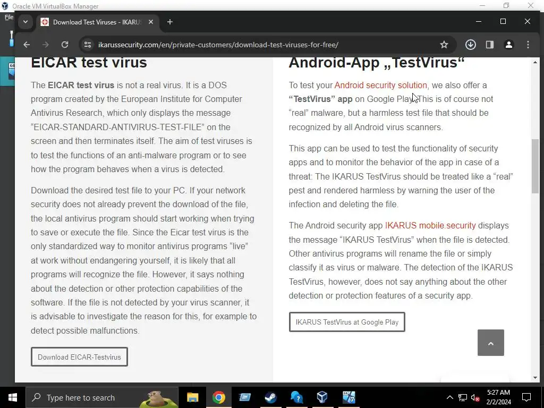The height and width of the screenshot is (408, 544).
Task: Go back to the previous page
Action: click(27, 45)
